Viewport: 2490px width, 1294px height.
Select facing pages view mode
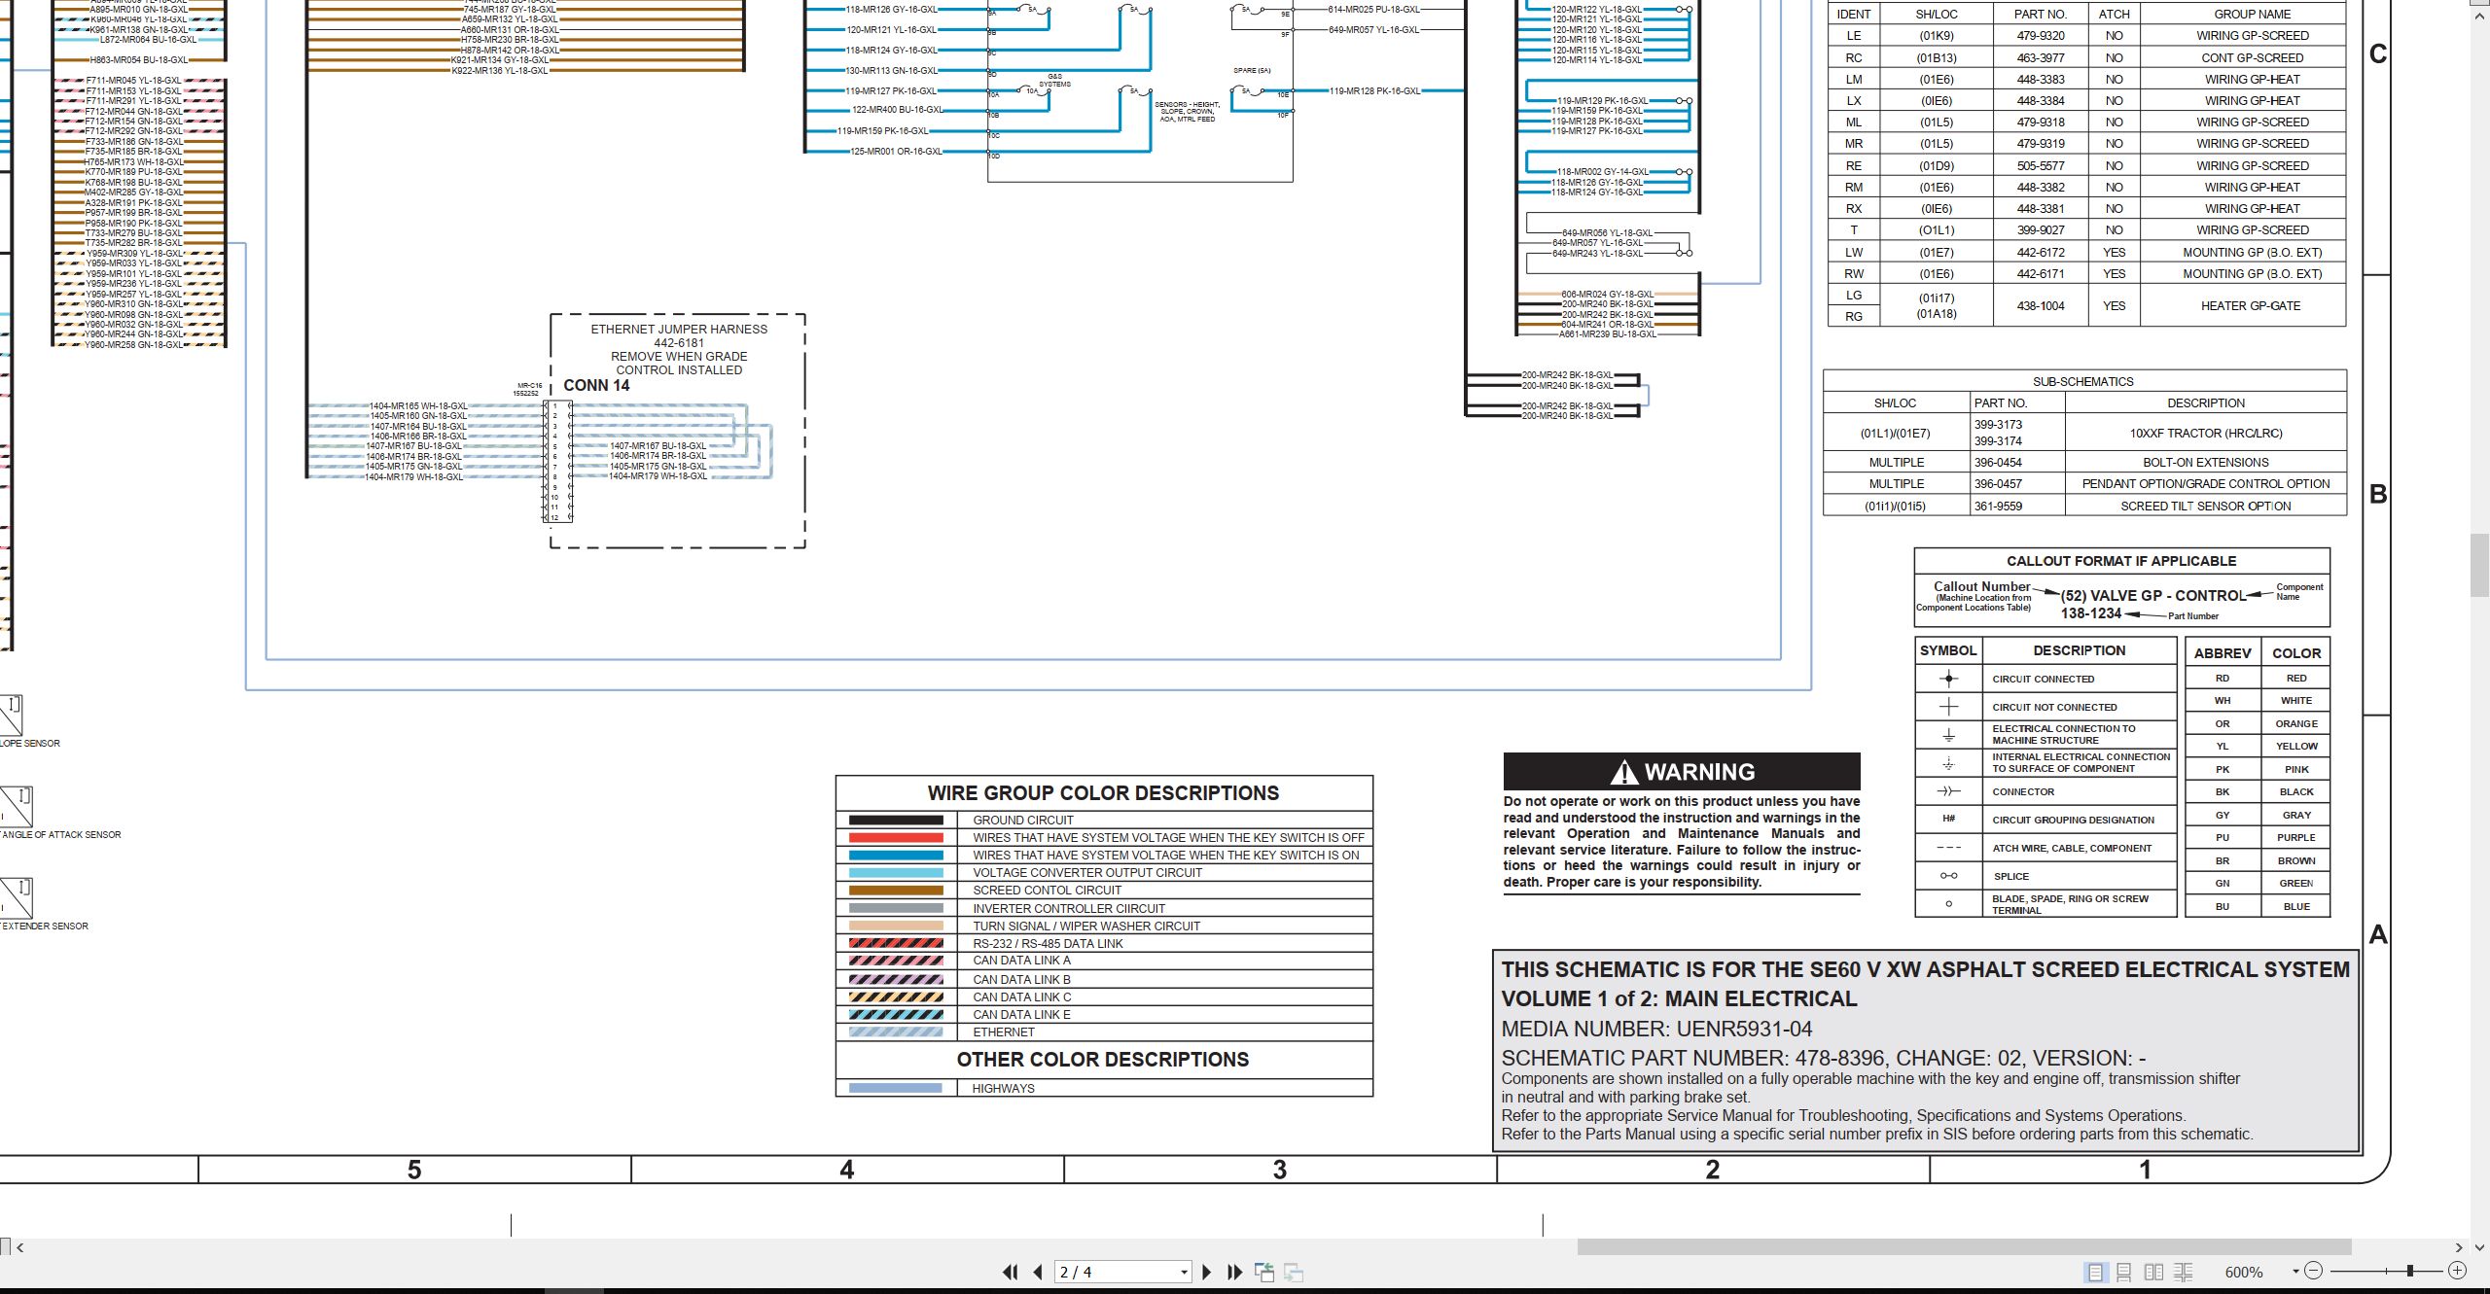pyautogui.click(x=2153, y=1272)
